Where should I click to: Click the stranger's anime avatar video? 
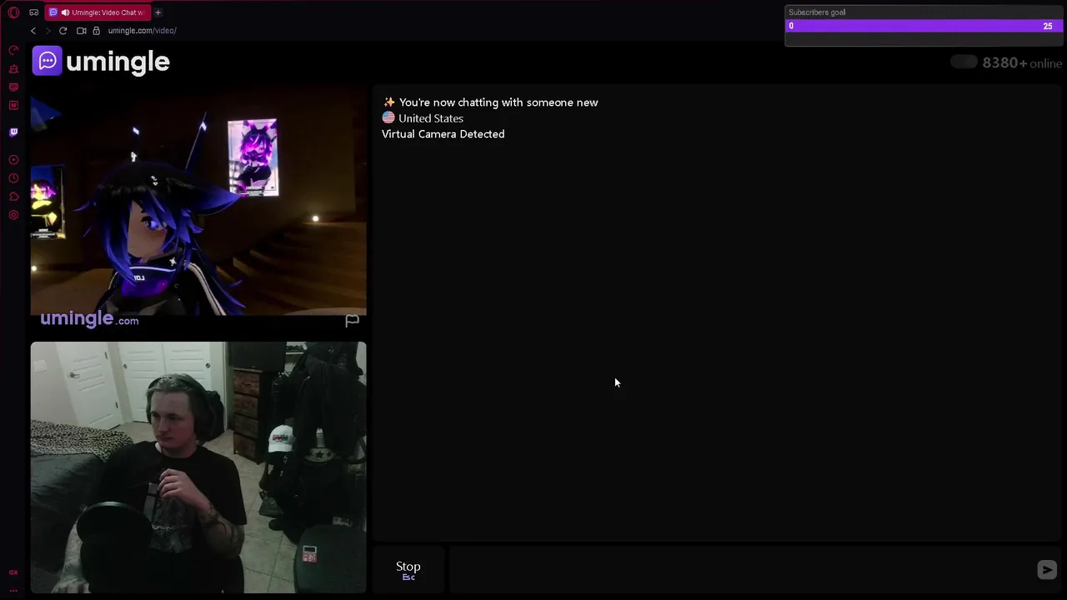click(198, 200)
